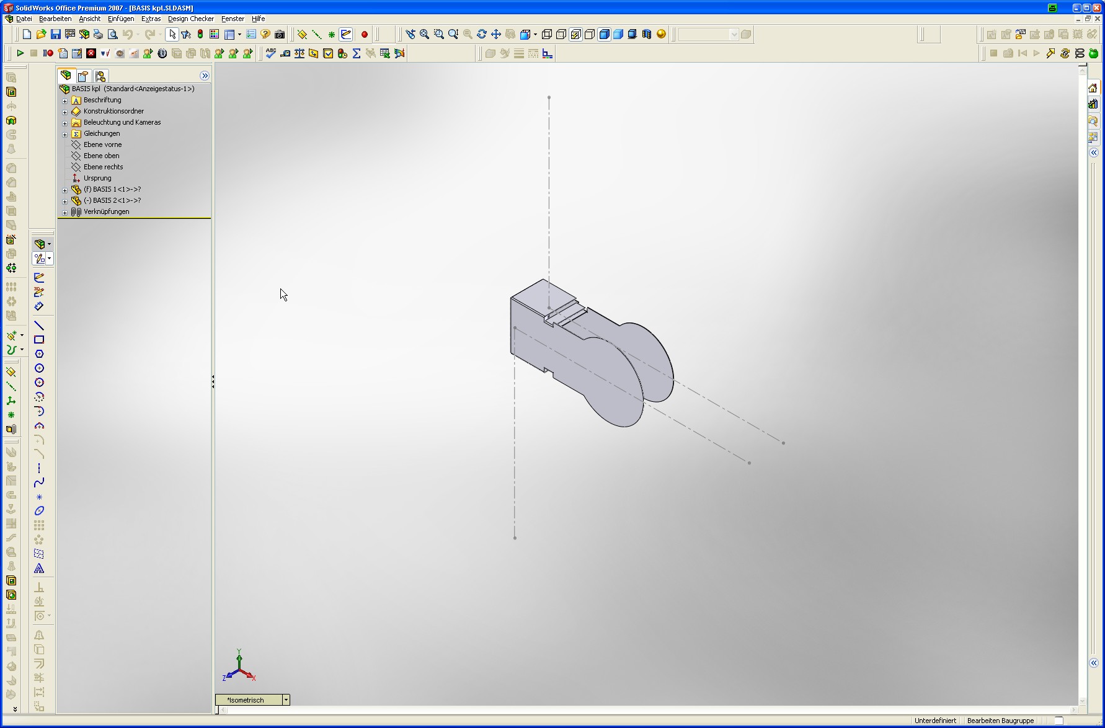Expand the BASIS 1<1> component node
This screenshot has height=728, width=1105.
tap(64, 190)
